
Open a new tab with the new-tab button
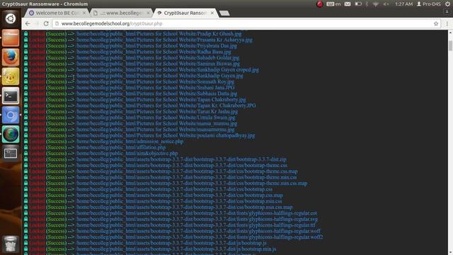[x=224, y=13]
